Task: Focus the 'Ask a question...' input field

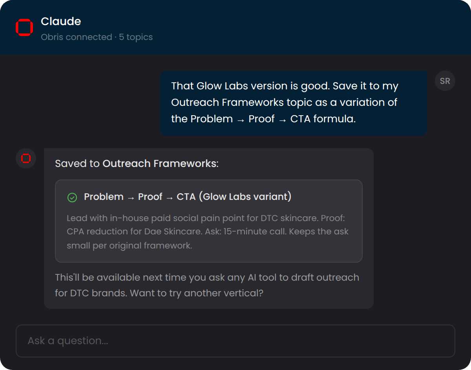Action: [x=235, y=341]
